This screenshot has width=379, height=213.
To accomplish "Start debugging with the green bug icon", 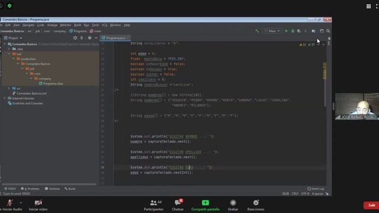I will pyautogui.click(x=293, y=31).
